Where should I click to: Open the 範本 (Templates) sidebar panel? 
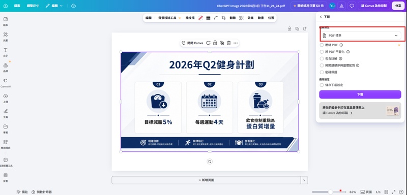(6, 21)
